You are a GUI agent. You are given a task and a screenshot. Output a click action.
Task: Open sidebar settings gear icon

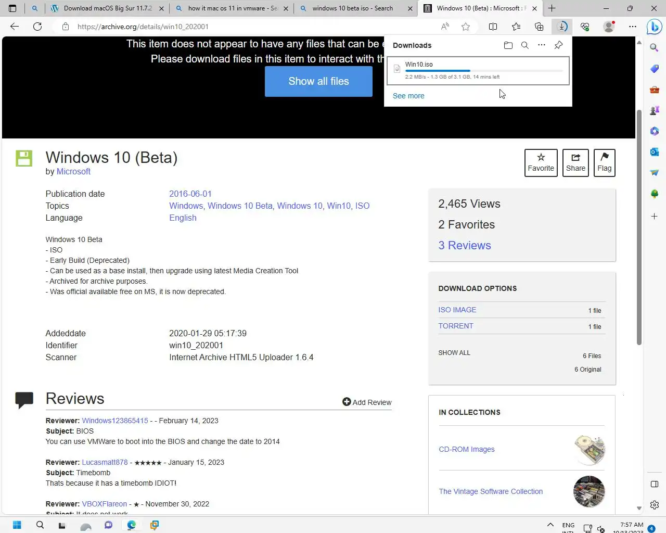click(655, 505)
